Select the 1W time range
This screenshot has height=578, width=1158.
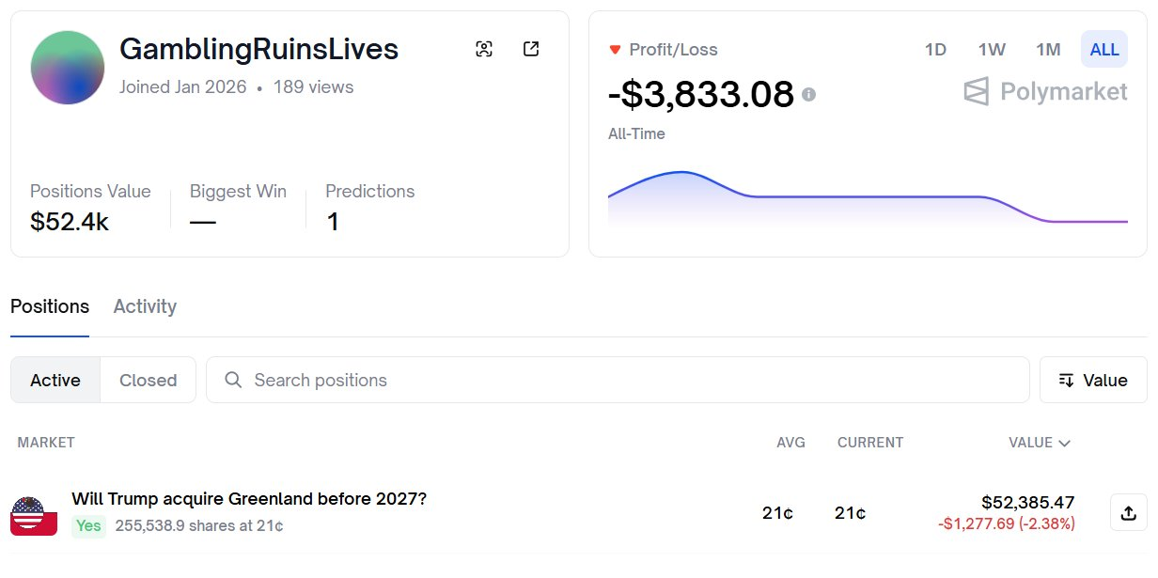(x=992, y=50)
